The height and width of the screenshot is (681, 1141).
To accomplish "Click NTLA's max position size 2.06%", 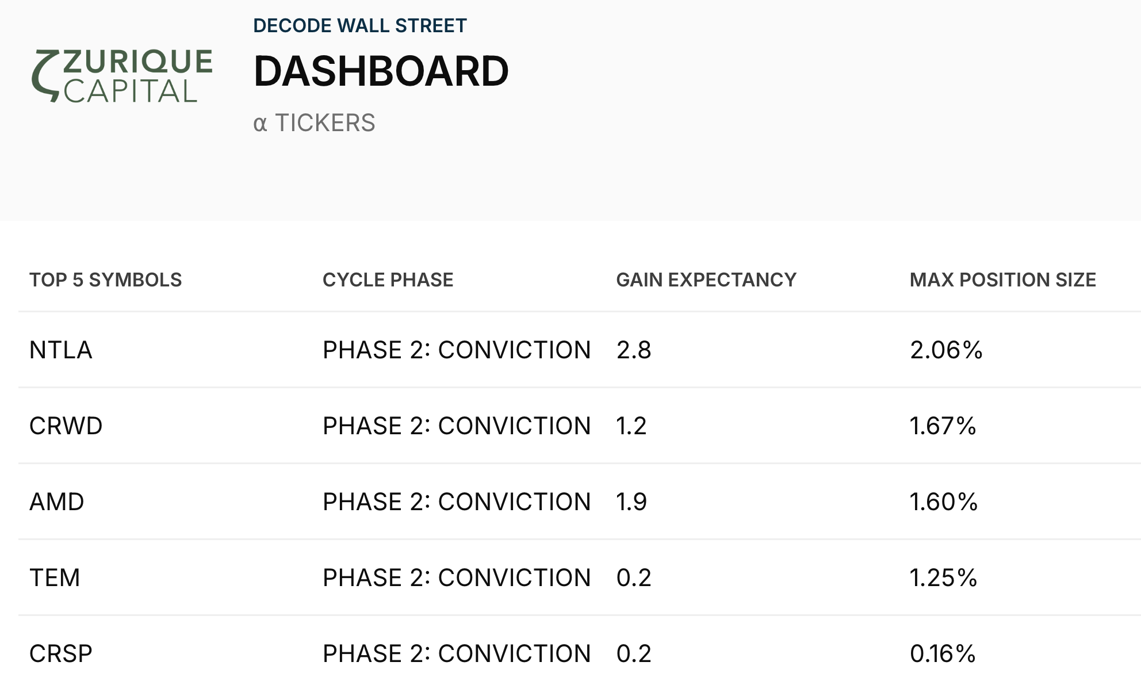I will [946, 350].
